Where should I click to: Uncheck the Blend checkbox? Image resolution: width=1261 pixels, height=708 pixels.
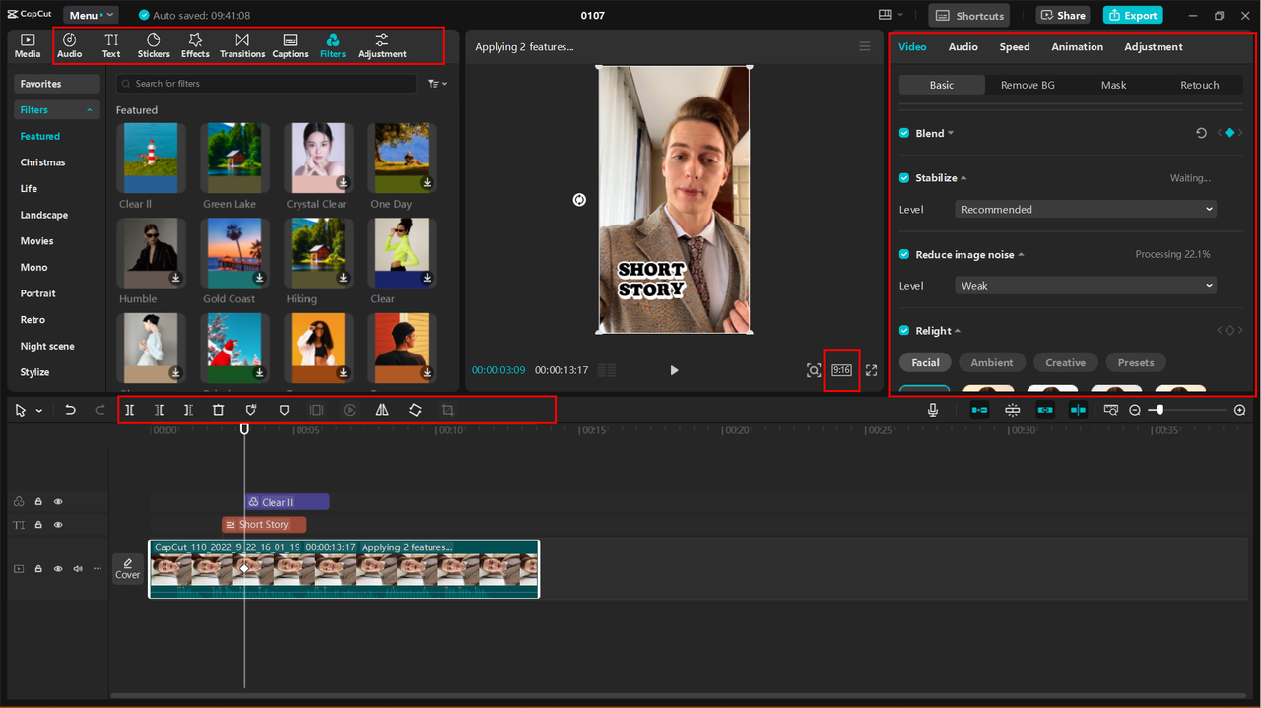tap(904, 133)
